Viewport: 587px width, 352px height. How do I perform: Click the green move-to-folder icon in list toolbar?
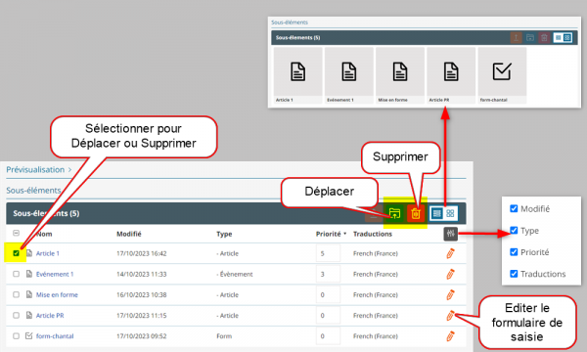(x=394, y=213)
